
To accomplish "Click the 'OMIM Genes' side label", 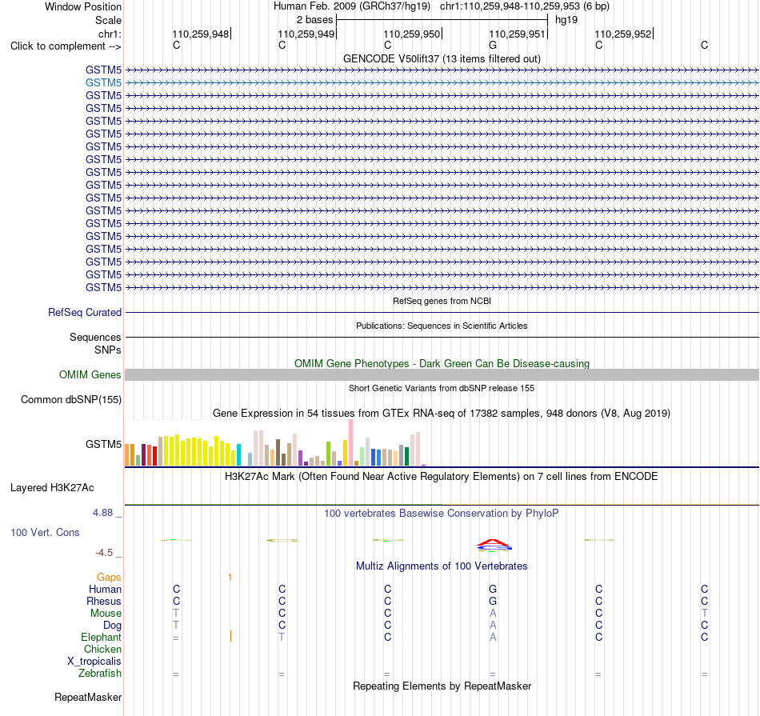I will pos(90,374).
